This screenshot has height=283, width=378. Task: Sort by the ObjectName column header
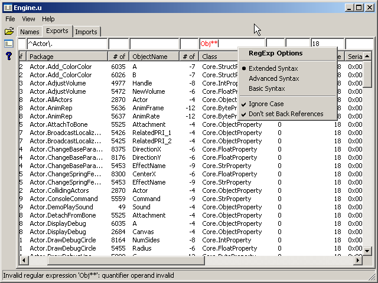(x=154, y=57)
